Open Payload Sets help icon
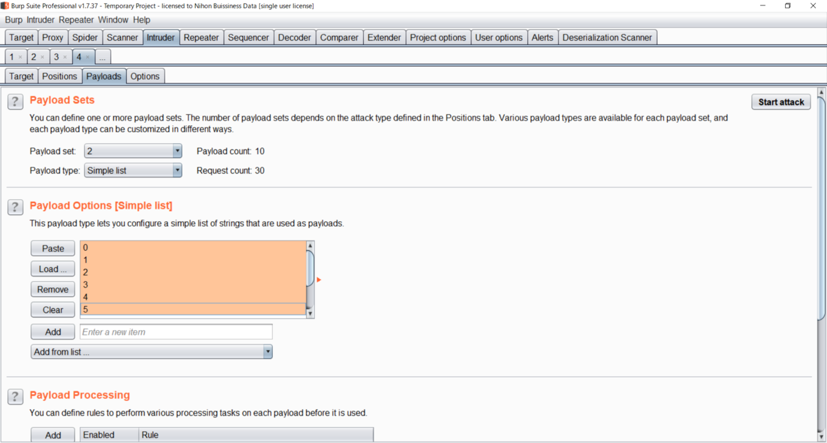Image resolution: width=827 pixels, height=443 pixels. click(15, 102)
